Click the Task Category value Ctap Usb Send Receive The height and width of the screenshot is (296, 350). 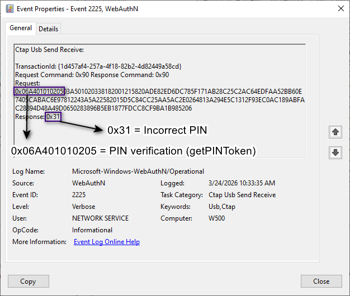pyautogui.click(x=242, y=195)
